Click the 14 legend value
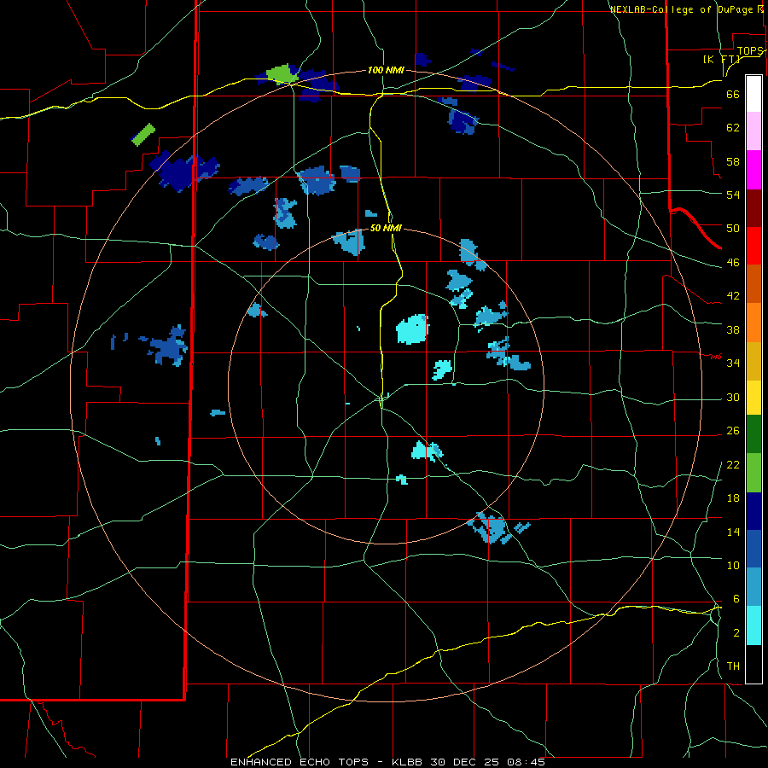Image resolution: width=768 pixels, height=768 pixels. coord(733,532)
